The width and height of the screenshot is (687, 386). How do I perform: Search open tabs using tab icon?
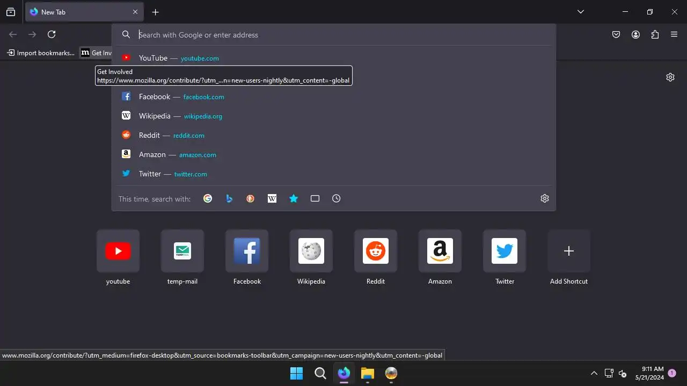pyautogui.click(x=315, y=198)
